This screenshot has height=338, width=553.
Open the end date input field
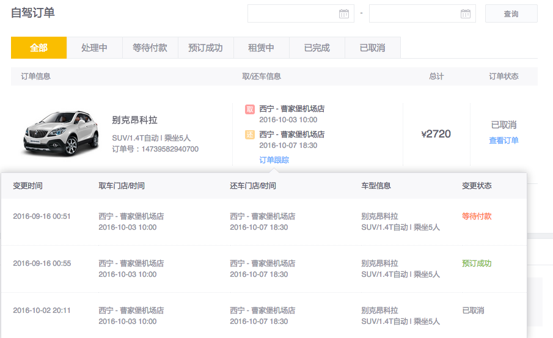[x=415, y=13]
